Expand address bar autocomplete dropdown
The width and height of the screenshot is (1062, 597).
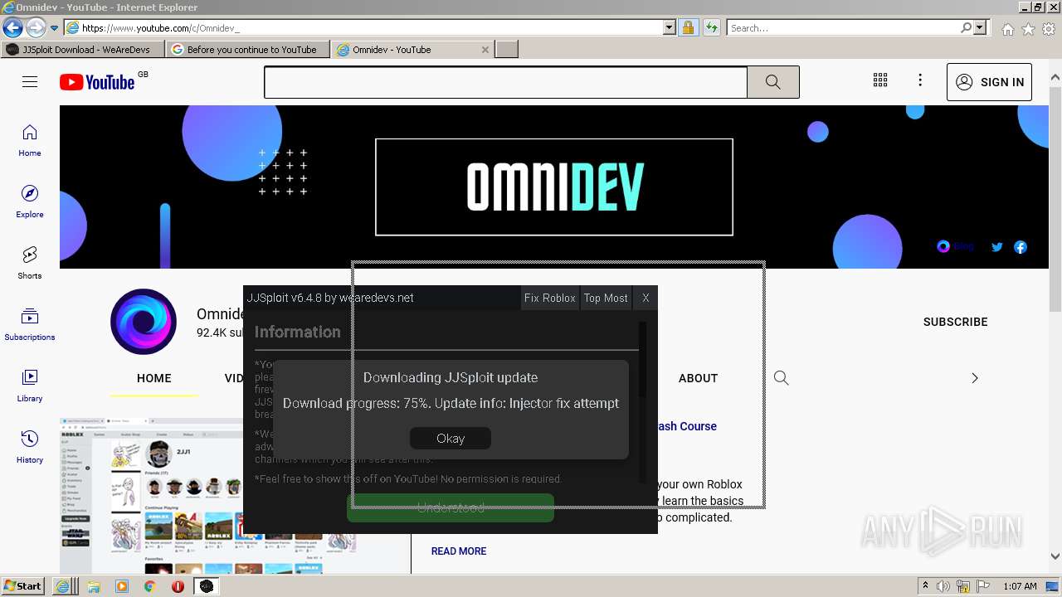[670, 27]
